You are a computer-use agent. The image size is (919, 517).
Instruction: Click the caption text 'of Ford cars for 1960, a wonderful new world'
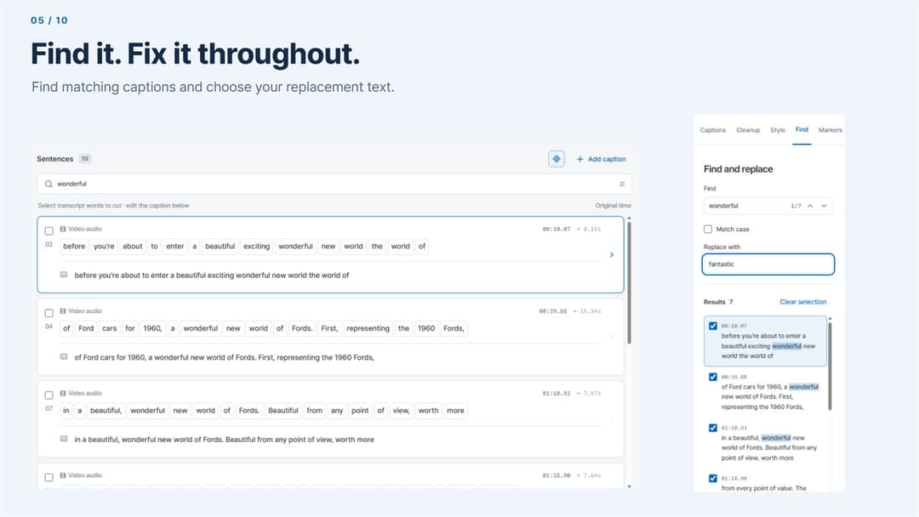(x=224, y=357)
